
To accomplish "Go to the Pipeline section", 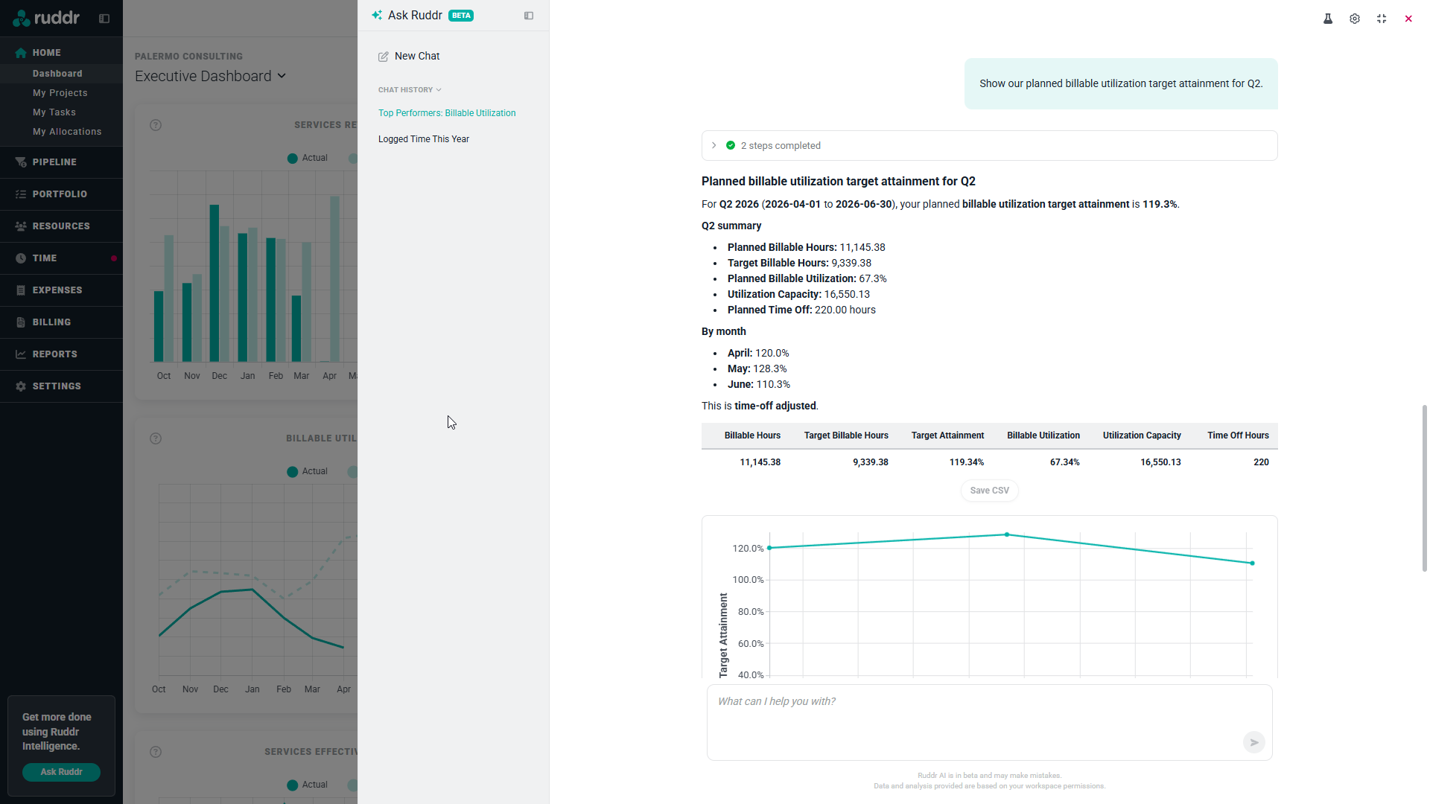I will point(54,162).
